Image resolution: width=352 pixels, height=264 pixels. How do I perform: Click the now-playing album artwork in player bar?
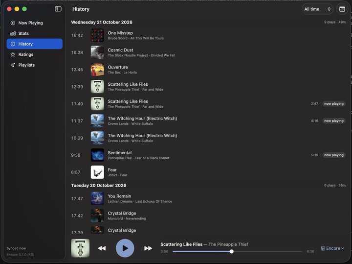coord(80,248)
